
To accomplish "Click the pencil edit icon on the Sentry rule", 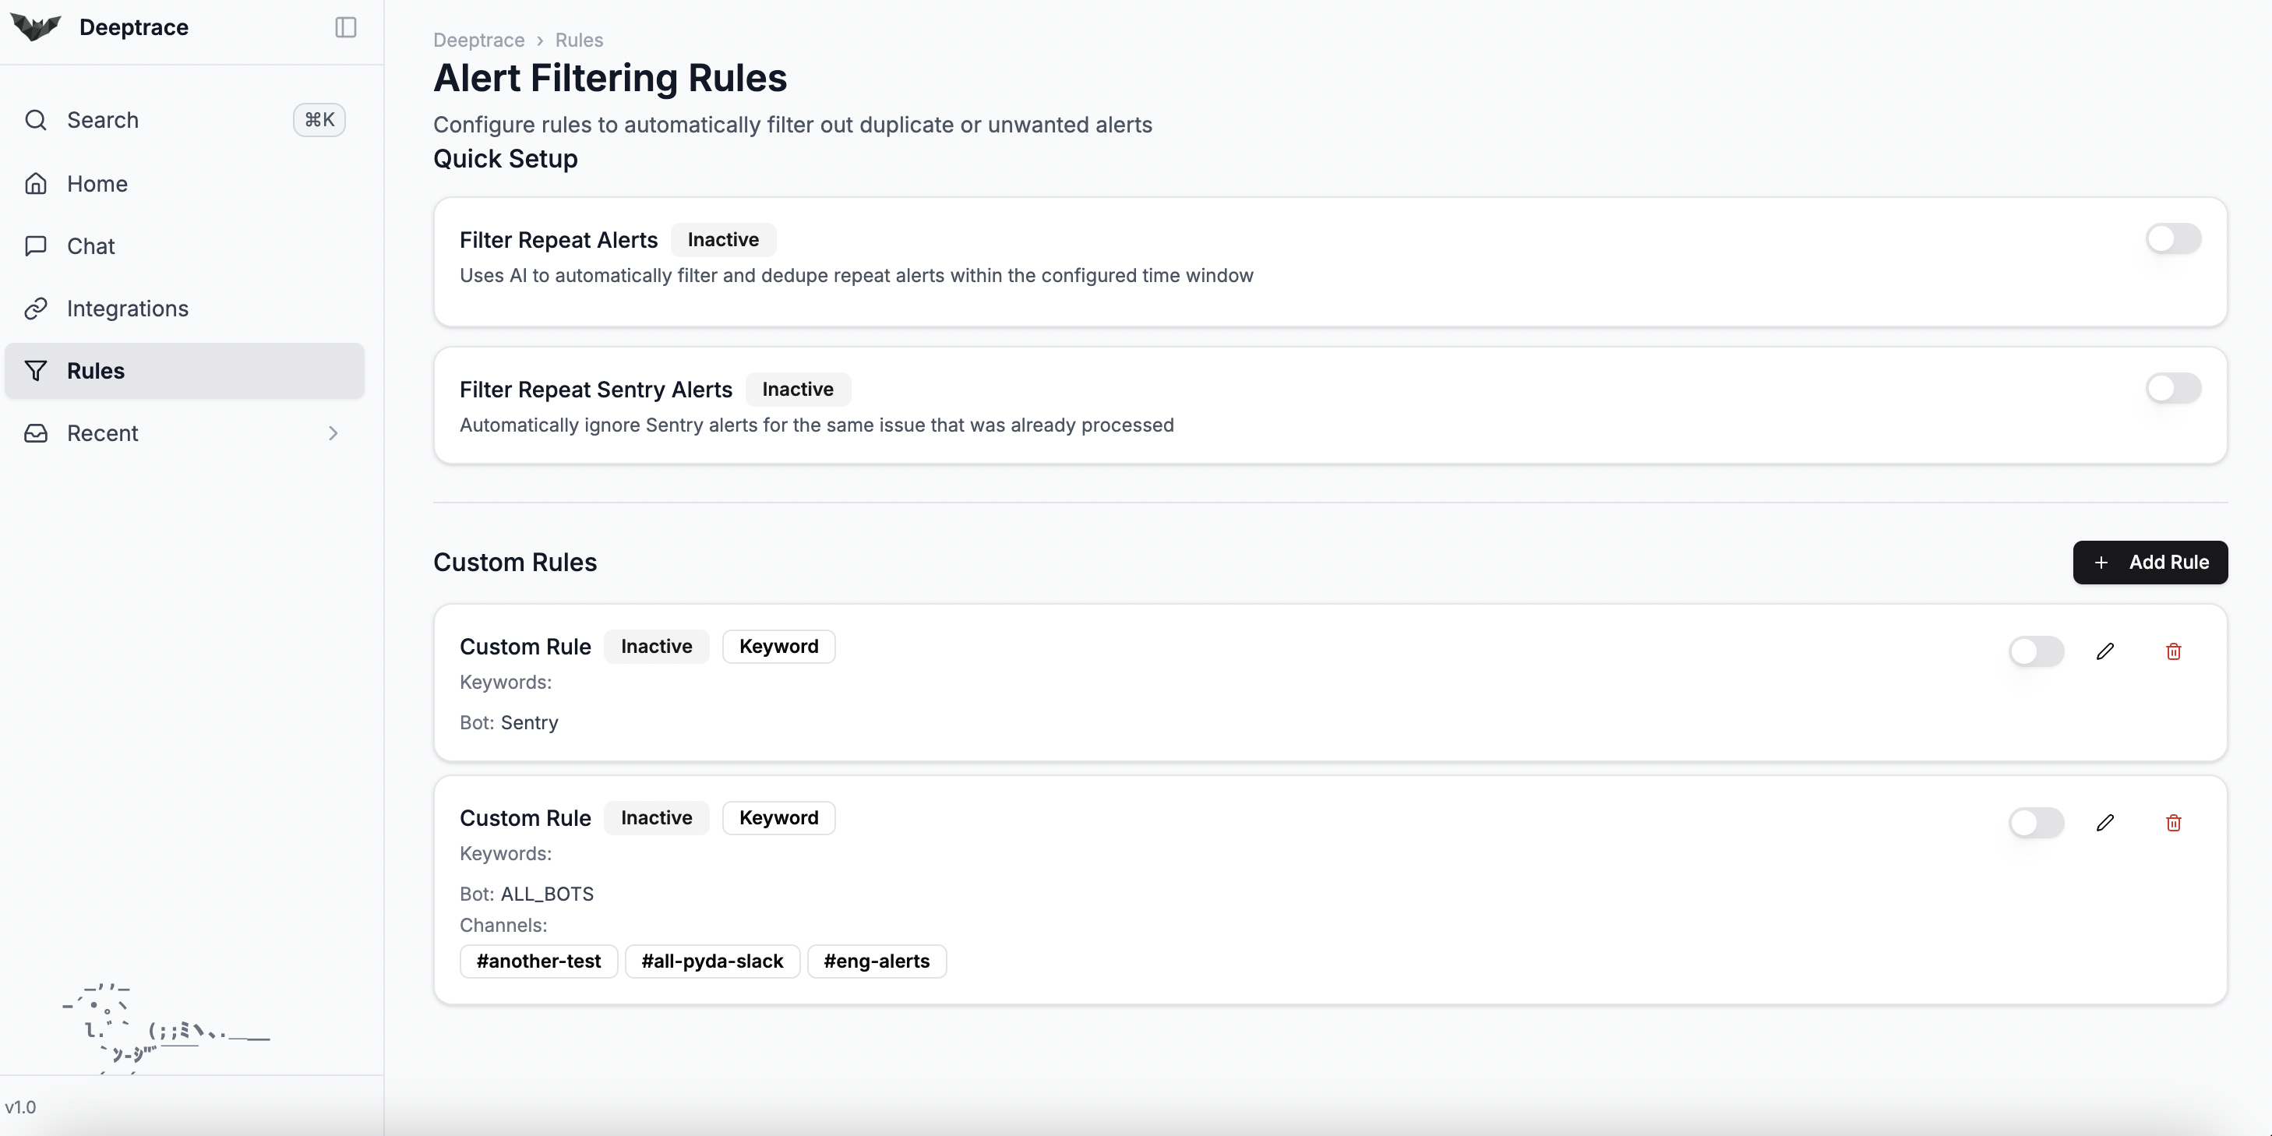I will click(2105, 651).
